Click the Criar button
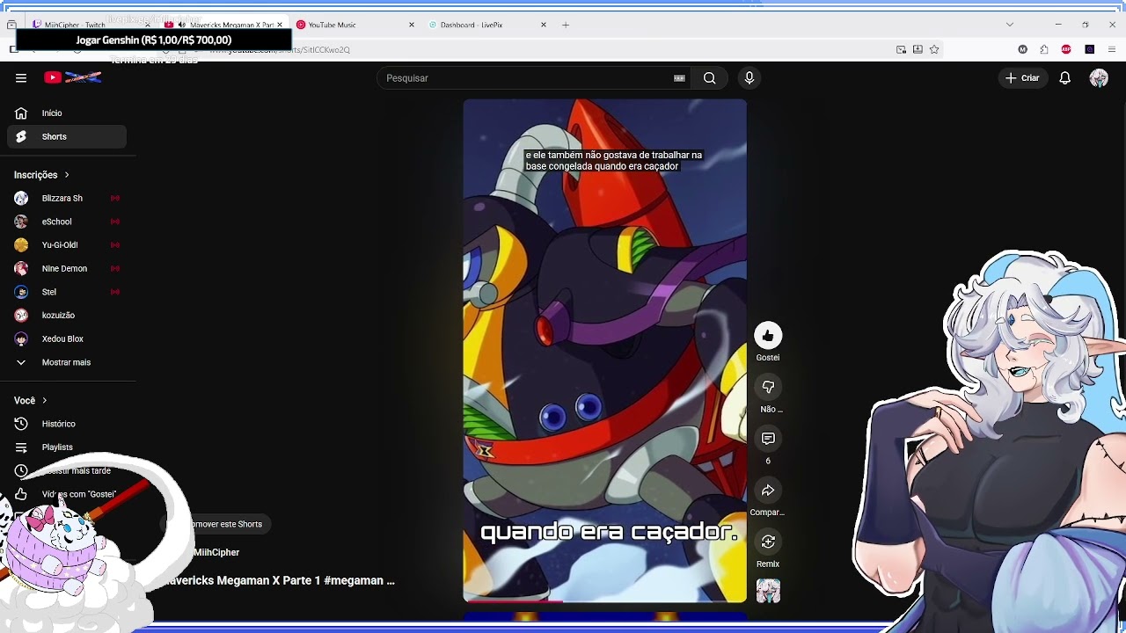1126x633 pixels. [x=1022, y=78]
